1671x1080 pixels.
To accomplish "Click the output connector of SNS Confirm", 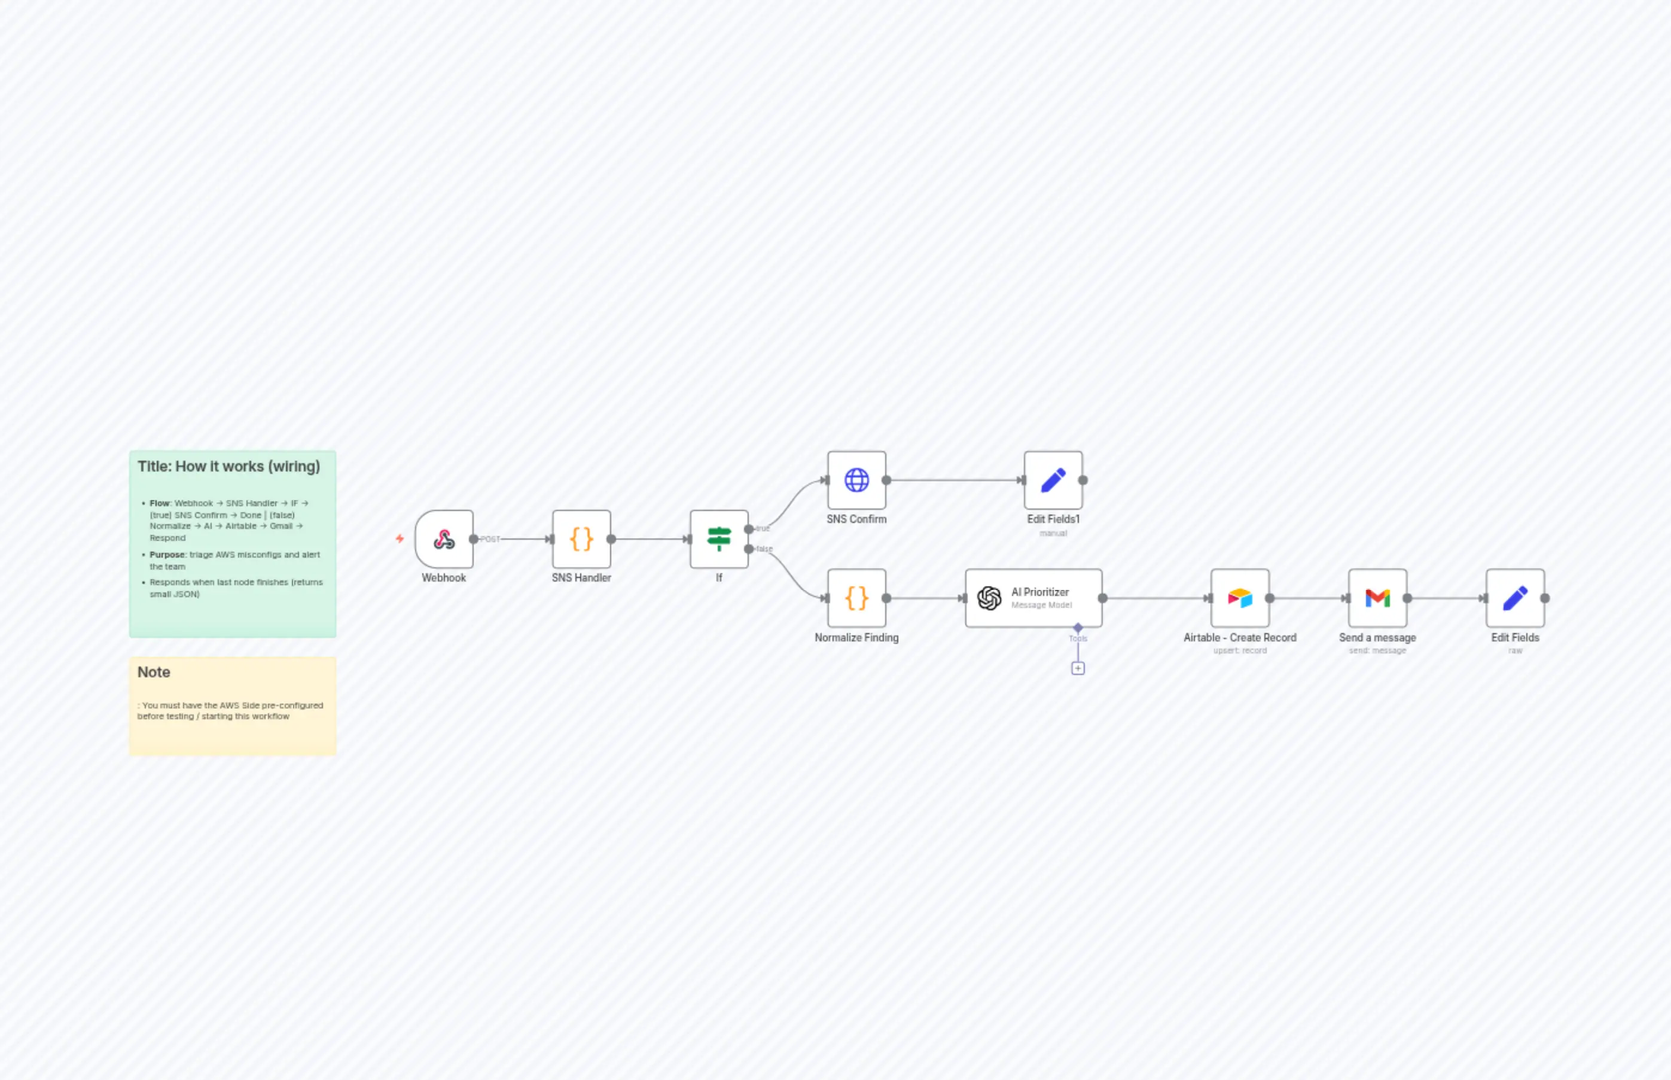I will [887, 480].
